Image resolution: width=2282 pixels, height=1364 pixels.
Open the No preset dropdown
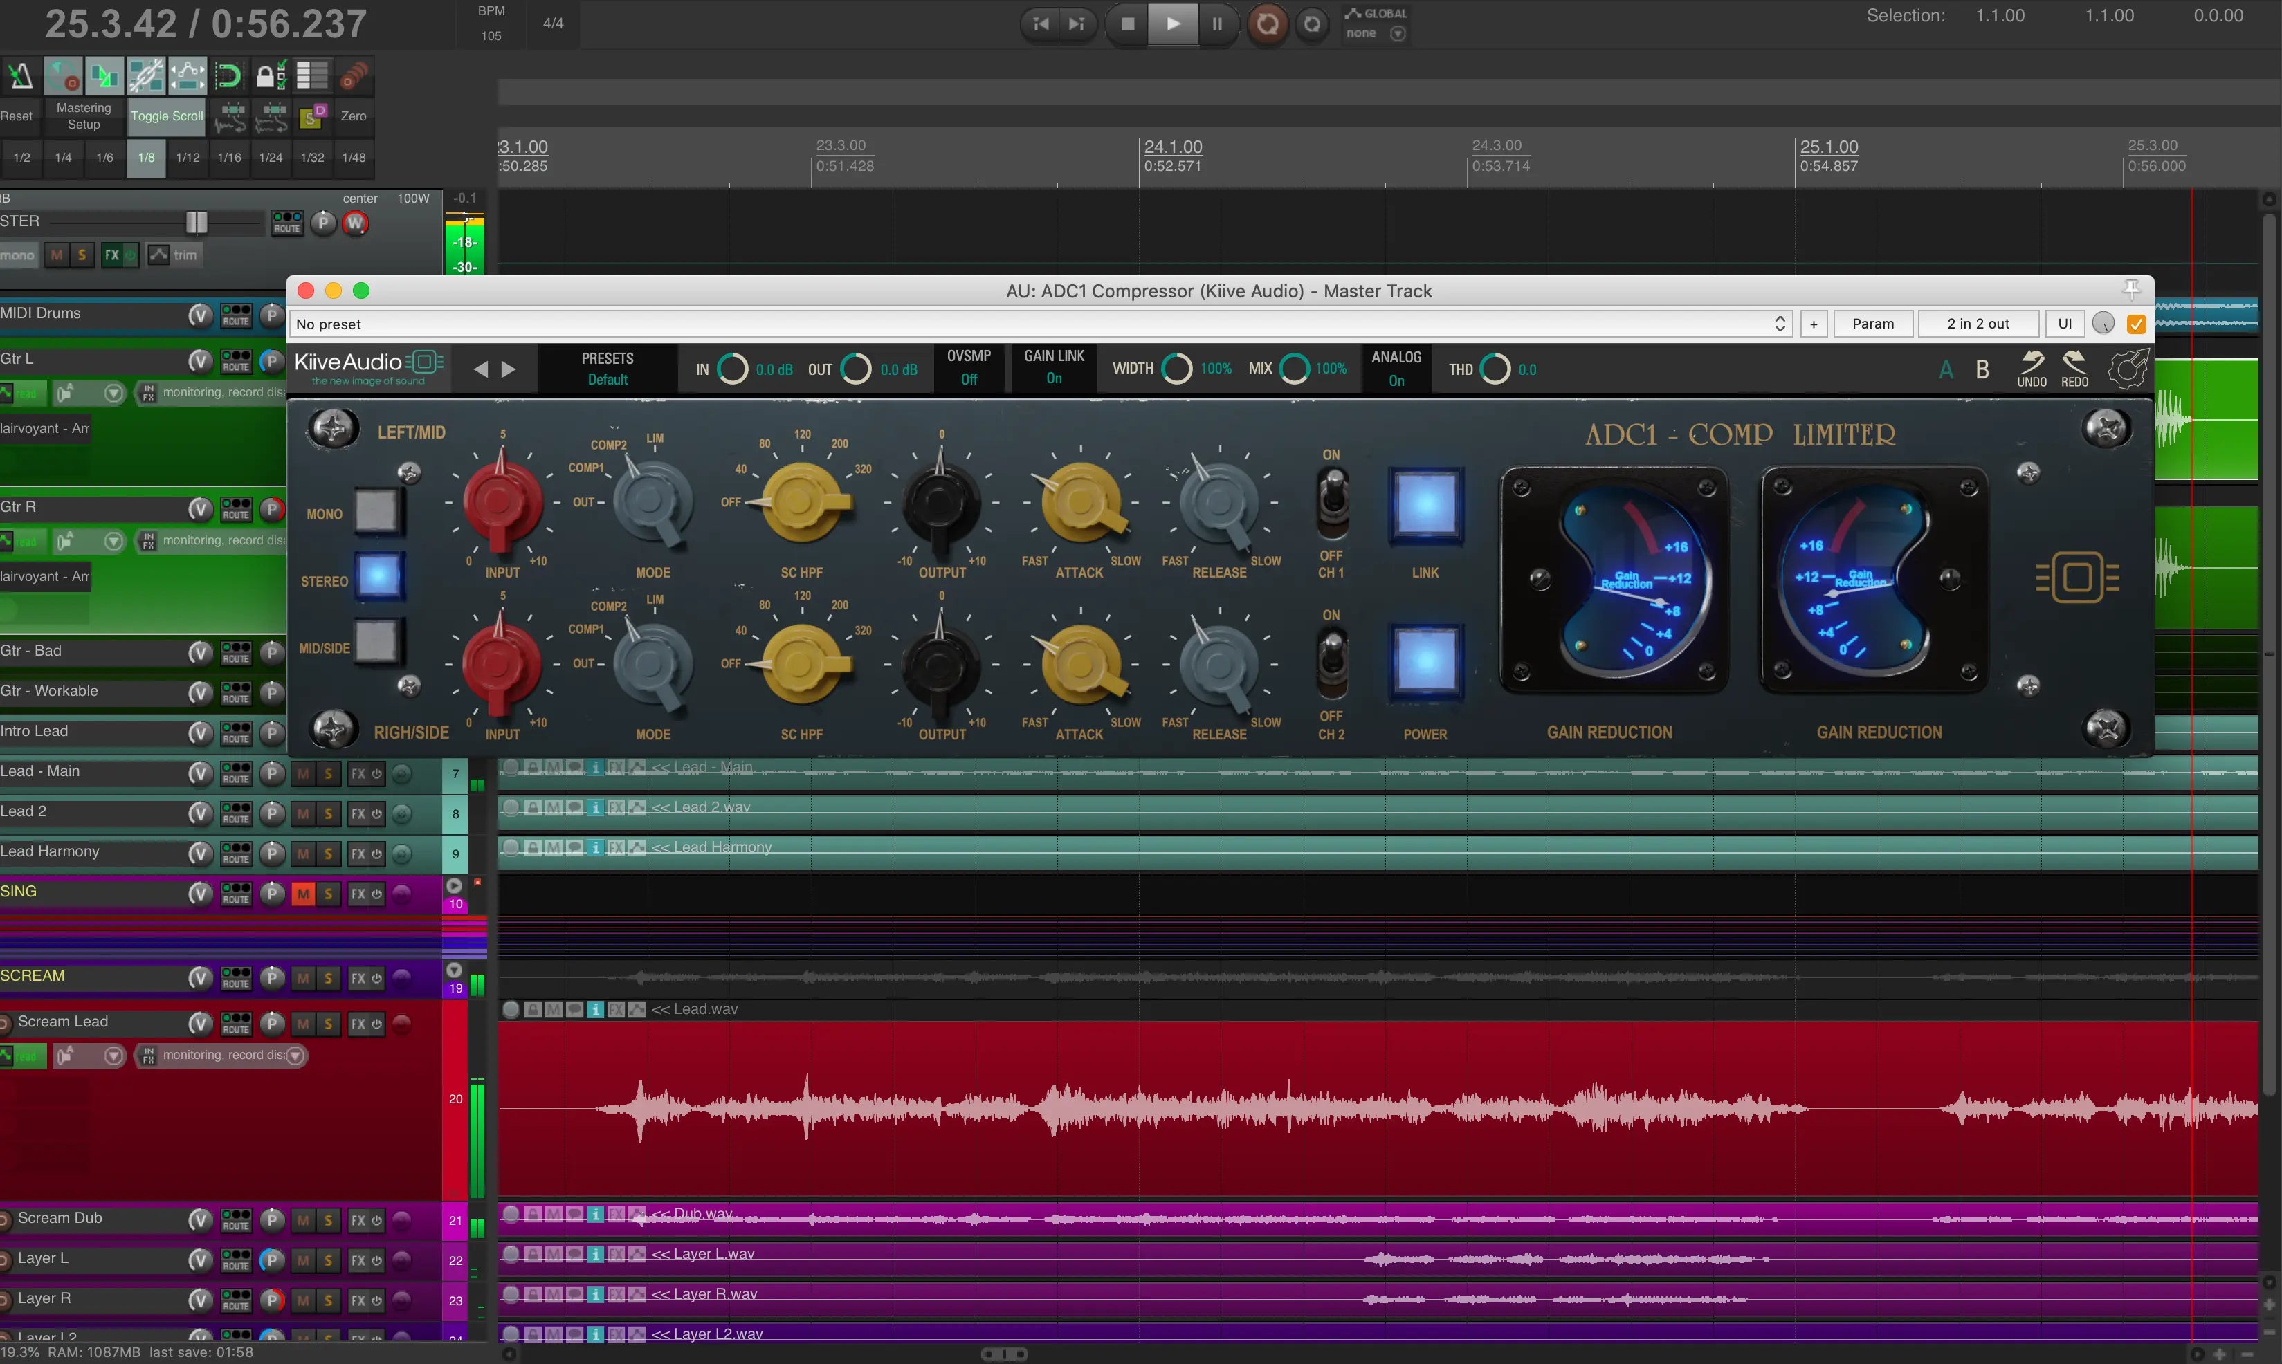click(1039, 324)
